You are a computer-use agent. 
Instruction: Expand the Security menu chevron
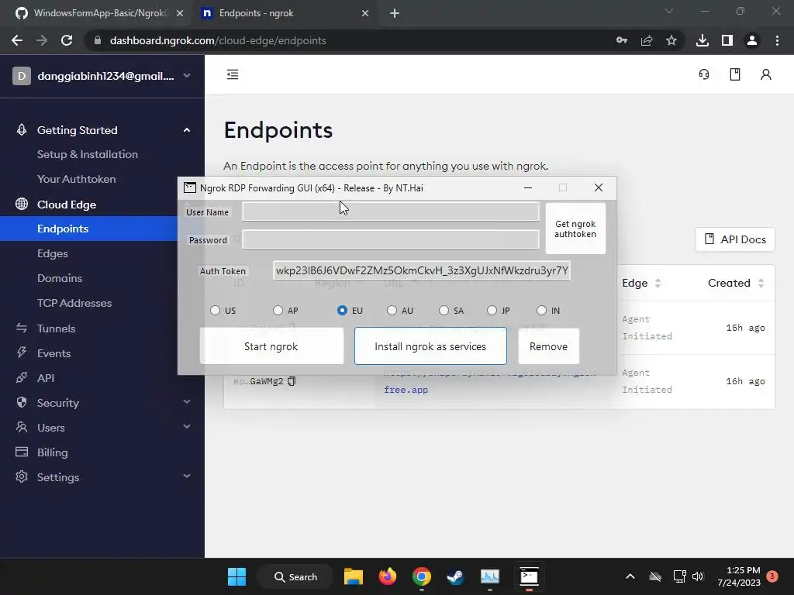(x=187, y=402)
